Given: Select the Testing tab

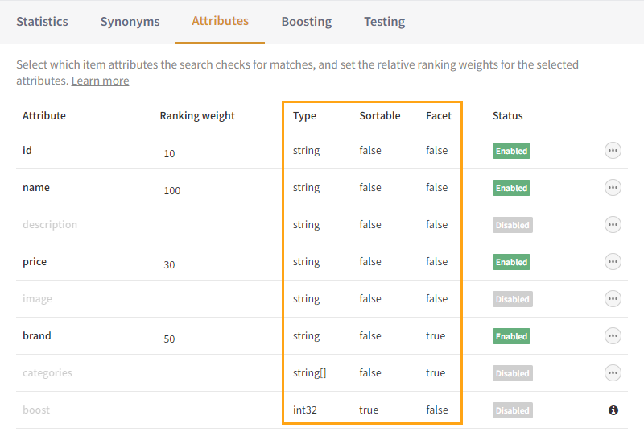Looking at the screenshot, I should (x=384, y=22).
